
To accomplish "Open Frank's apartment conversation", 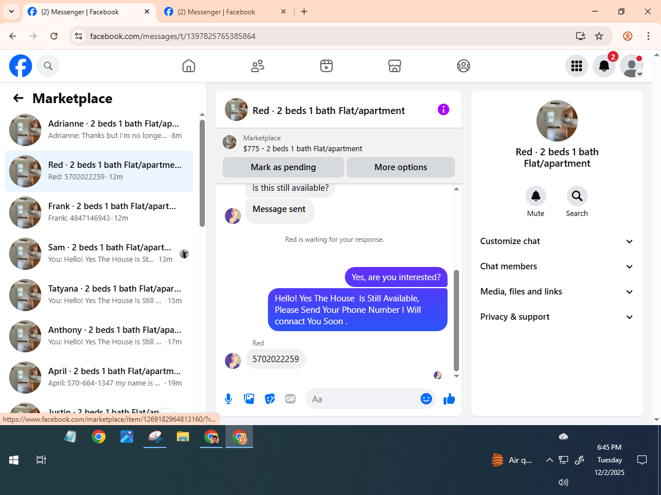I will 99,212.
